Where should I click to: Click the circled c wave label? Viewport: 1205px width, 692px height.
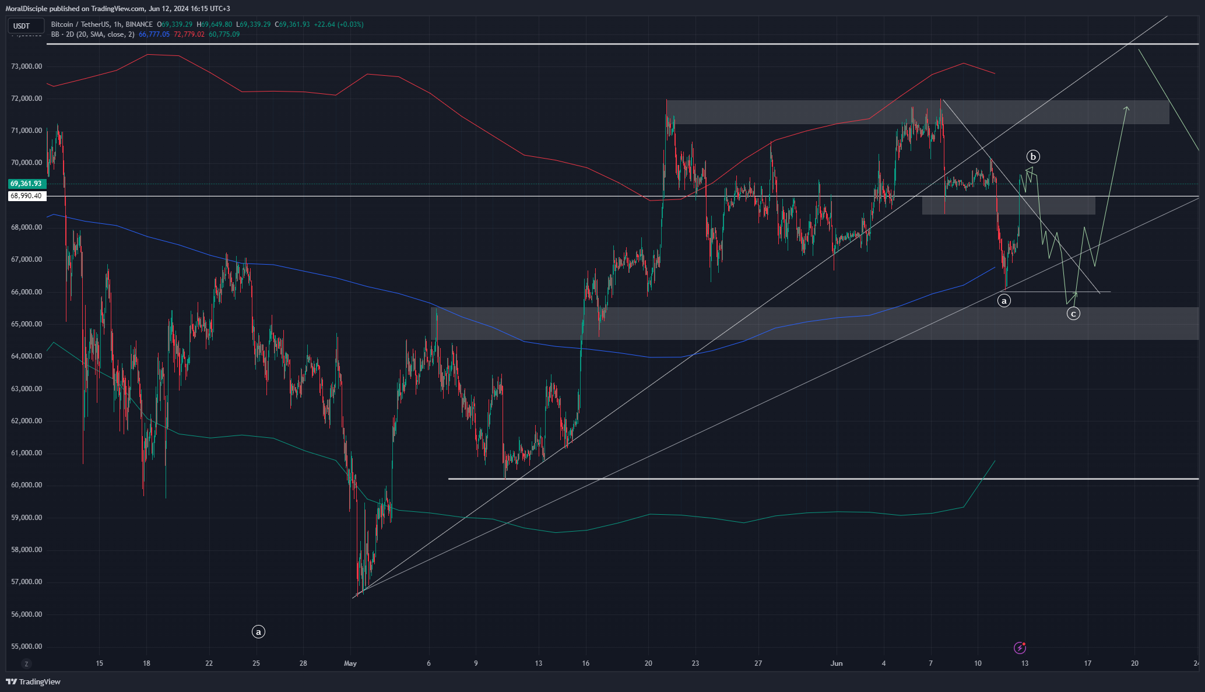tap(1073, 314)
